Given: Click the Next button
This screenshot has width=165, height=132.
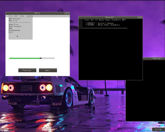Looking at the screenshot, I should pos(48,70).
